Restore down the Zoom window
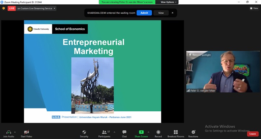 (247, 2)
